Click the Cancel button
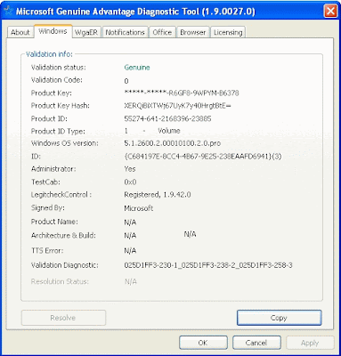 point(256,343)
